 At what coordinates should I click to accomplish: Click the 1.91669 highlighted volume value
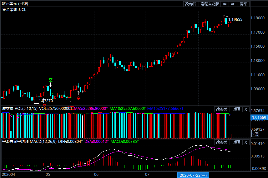click(x=259, y=118)
